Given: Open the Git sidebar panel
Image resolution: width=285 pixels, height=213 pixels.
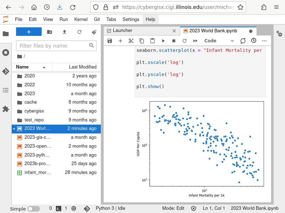Looking at the screenshot, I should (x=6, y=71).
